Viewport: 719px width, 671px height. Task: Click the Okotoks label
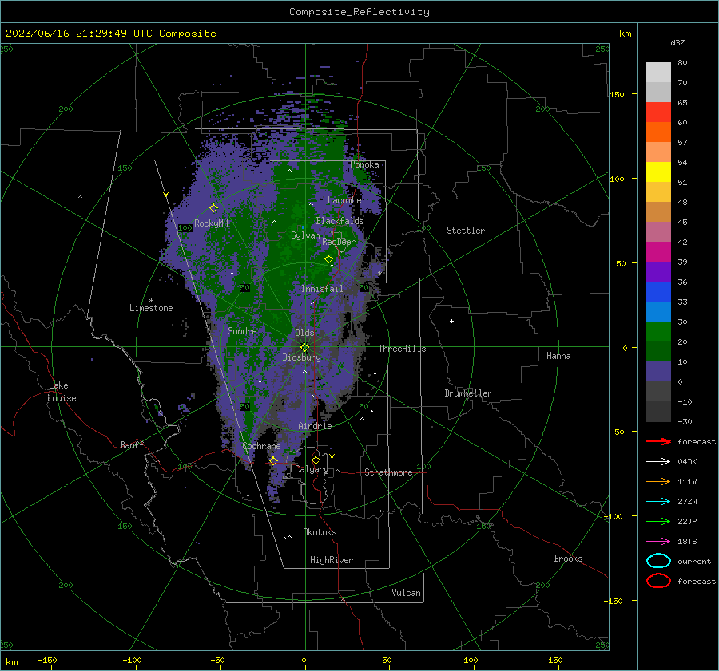point(320,532)
